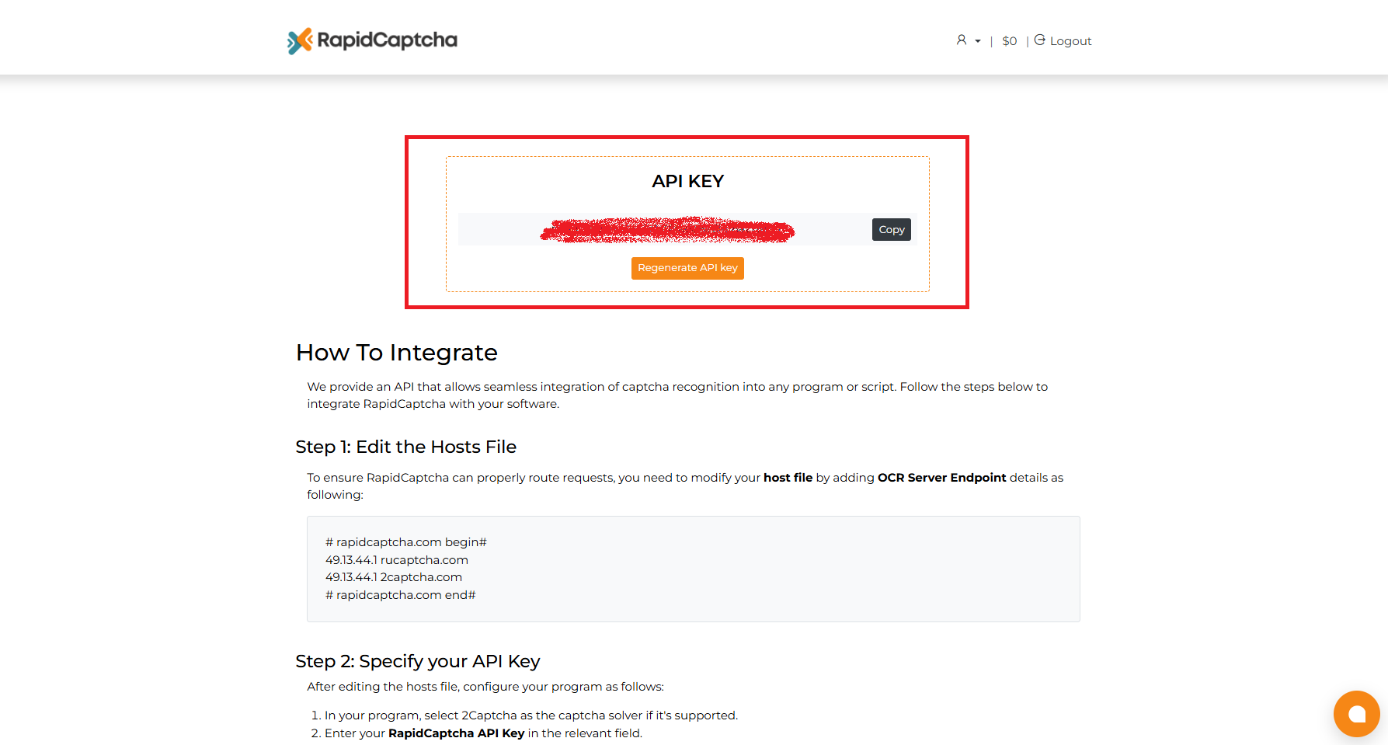Click the RapidCaptcha brand name text
The image size is (1388, 745).
(x=387, y=40)
